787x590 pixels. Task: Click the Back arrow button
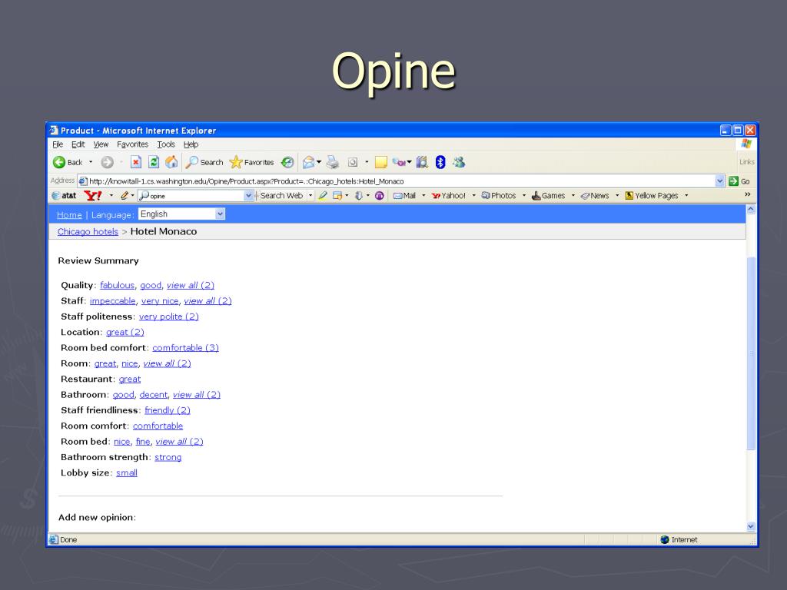(68, 162)
